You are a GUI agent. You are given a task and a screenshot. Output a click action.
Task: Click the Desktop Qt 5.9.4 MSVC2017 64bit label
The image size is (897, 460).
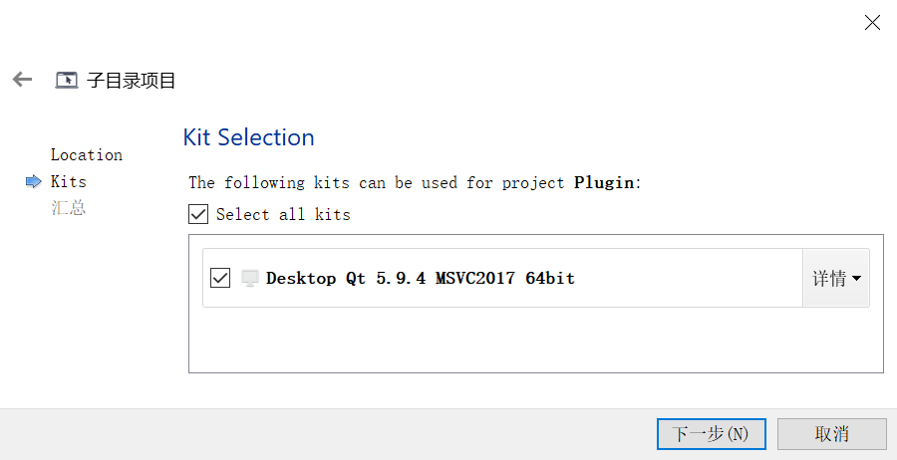pyautogui.click(x=421, y=278)
